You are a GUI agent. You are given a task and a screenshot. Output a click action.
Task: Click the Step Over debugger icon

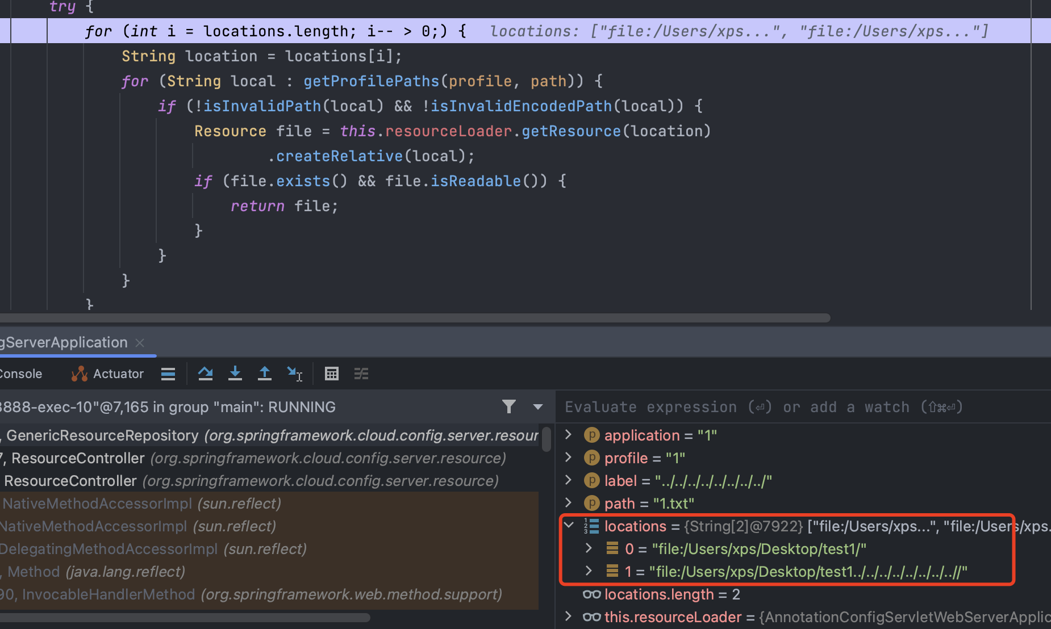point(205,374)
